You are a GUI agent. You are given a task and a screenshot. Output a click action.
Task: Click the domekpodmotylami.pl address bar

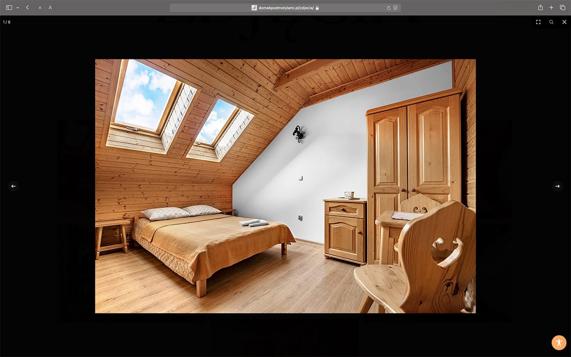pos(285,8)
